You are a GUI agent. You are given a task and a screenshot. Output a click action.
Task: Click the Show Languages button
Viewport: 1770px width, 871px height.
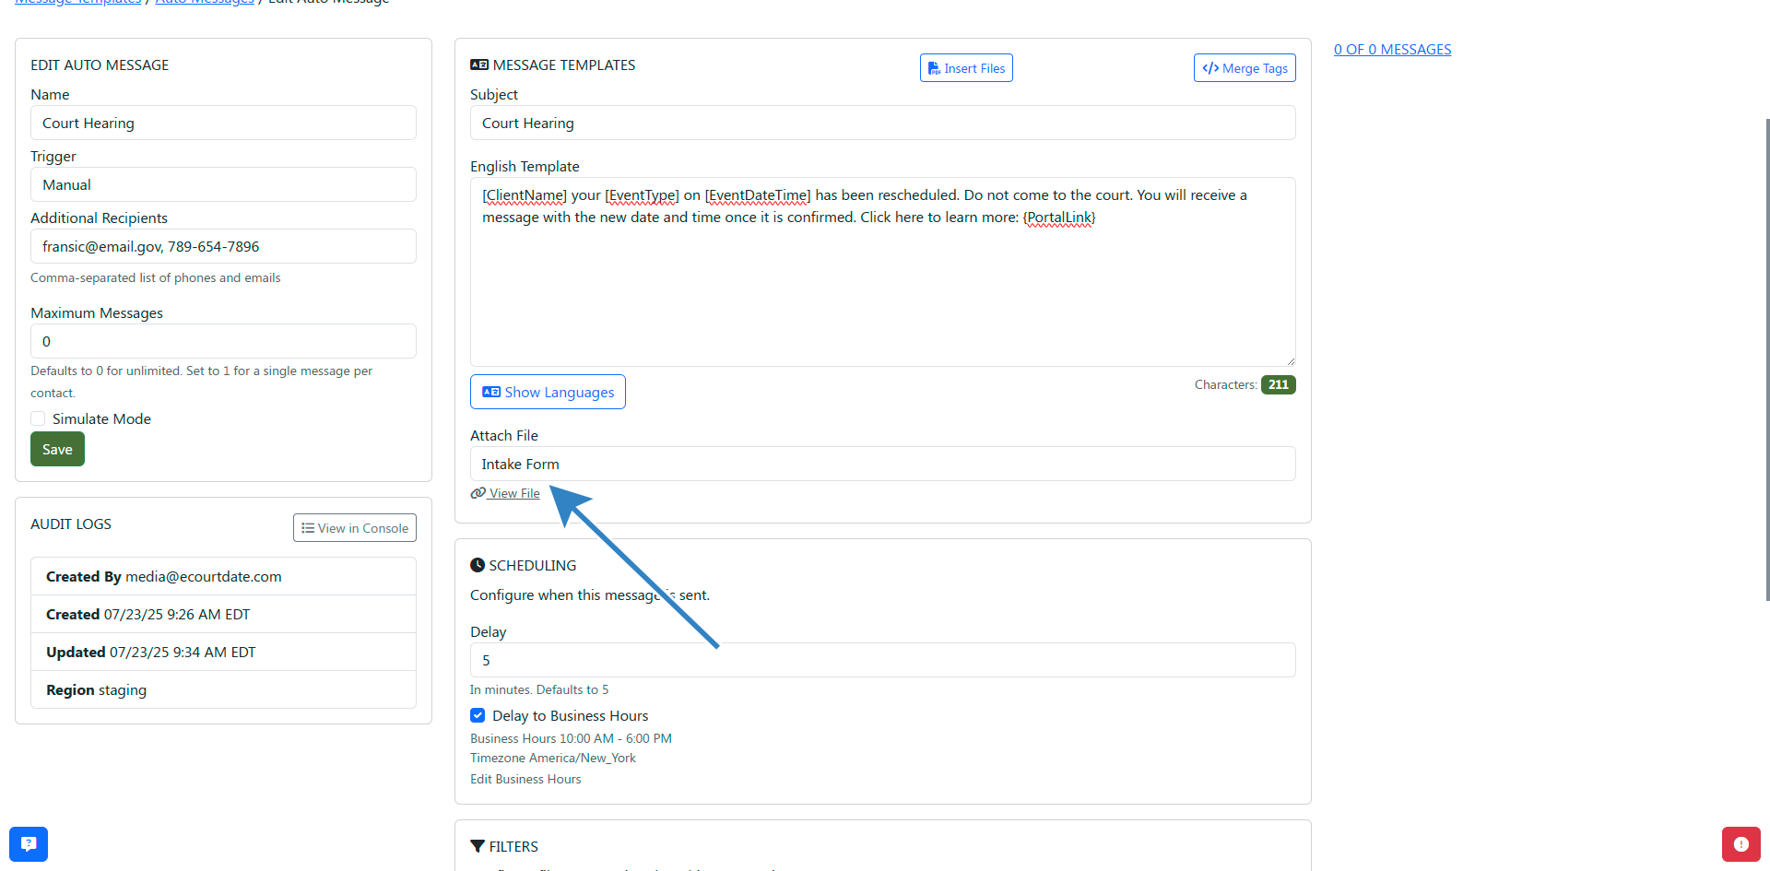pyautogui.click(x=548, y=392)
